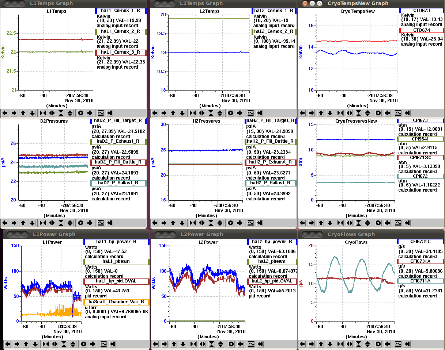Zoom in vertically on the L2Power plot
Image resolution: width=445 pixels, height=350 pixels.
(x=212, y=344)
